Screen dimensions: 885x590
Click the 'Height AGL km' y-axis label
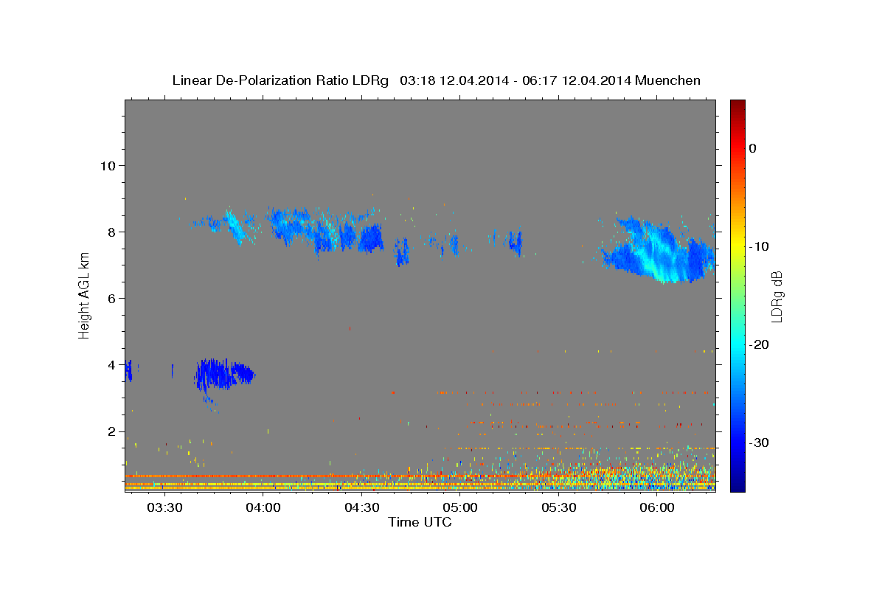[84, 295]
